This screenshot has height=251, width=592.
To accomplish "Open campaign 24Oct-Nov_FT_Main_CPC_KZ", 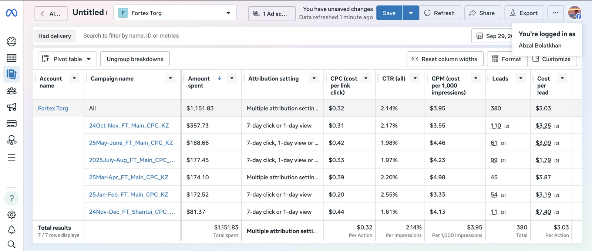I will 129,126.
